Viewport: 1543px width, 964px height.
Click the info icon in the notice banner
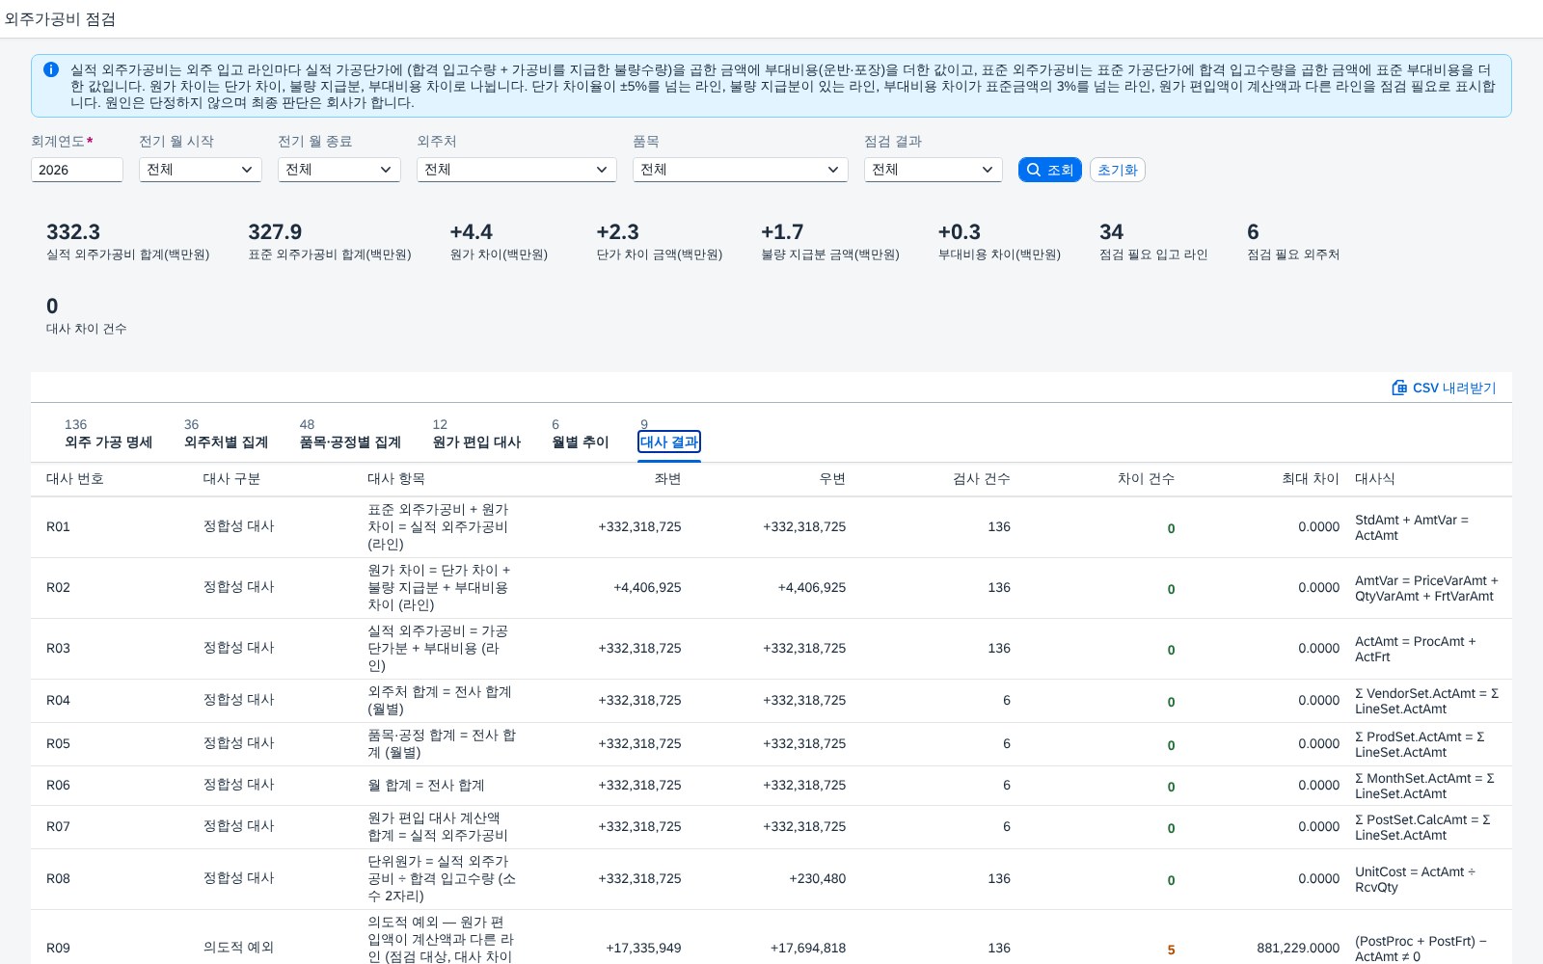click(51, 69)
